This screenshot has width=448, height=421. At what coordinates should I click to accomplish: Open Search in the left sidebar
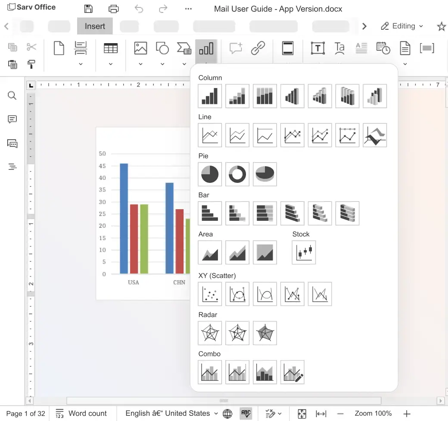(x=12, y=95)
